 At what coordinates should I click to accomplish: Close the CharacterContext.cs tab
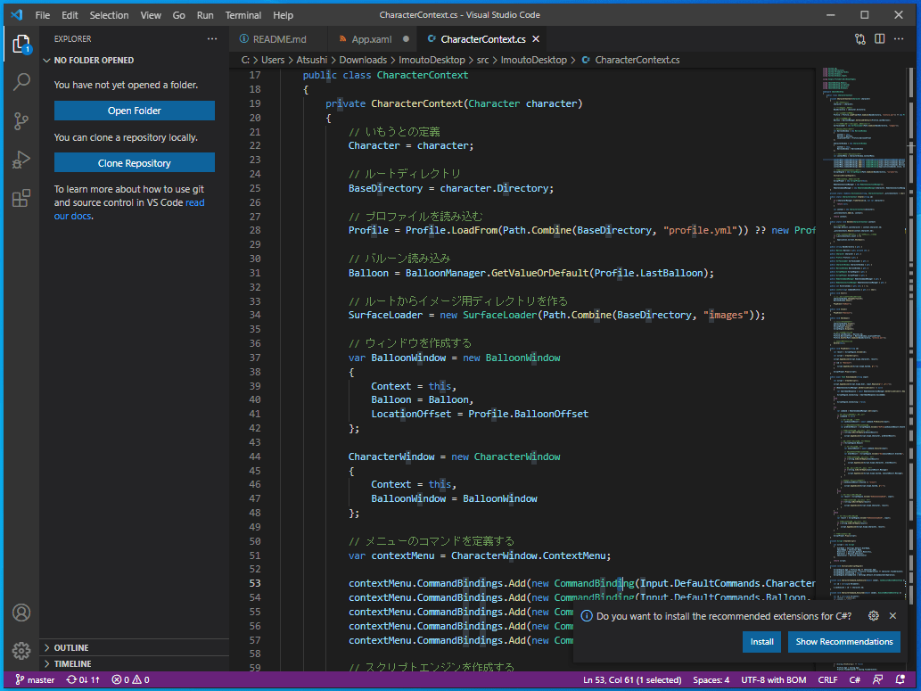point(536,39)
